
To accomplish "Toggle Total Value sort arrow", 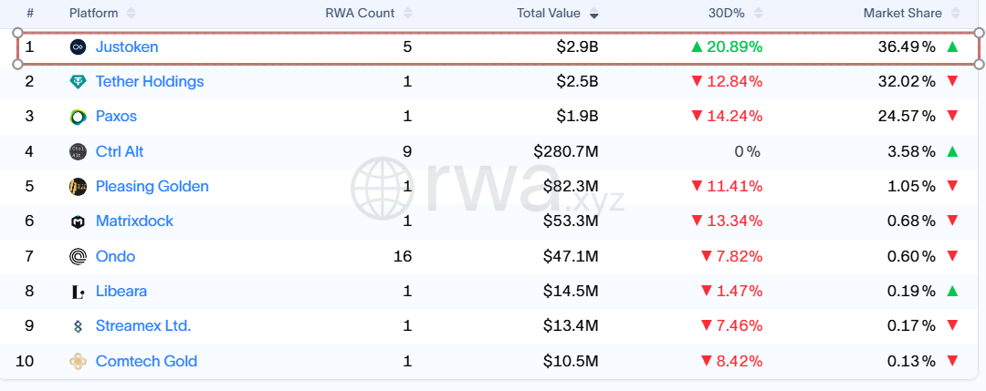I will point(594,14).
